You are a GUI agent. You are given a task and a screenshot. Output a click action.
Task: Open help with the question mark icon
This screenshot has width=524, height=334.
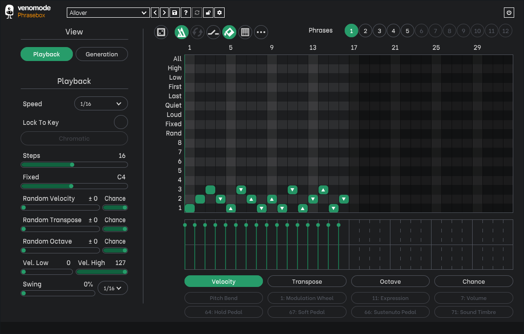pos(186,13)
